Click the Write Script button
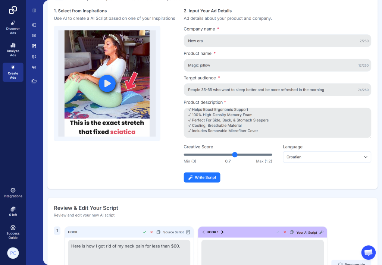The image size is (382, 265). coord(202,177)
